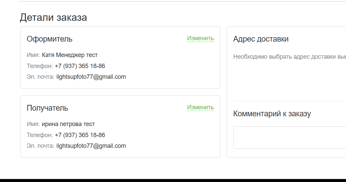The image size is (346, 182).
Task: Click the Детали заказа heading
Action: 53,17
